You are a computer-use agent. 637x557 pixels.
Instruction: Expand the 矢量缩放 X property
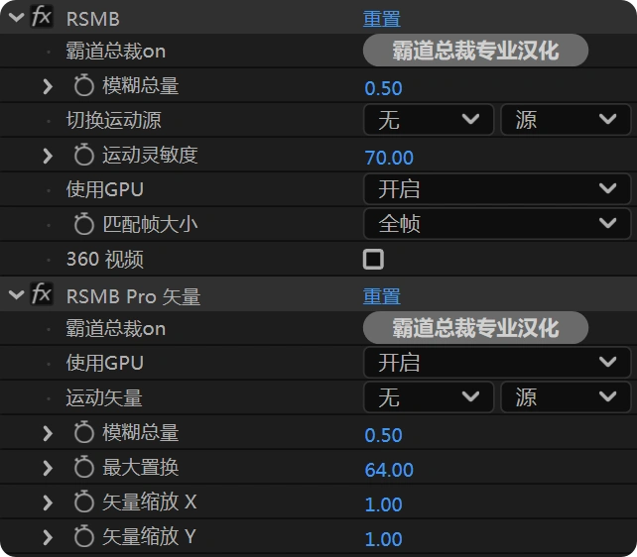coord(48,502)
